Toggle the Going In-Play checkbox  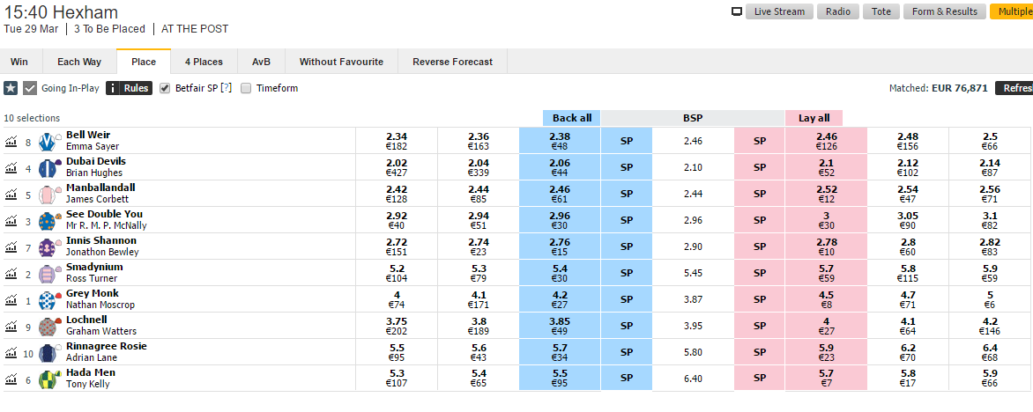coord(30,88)
